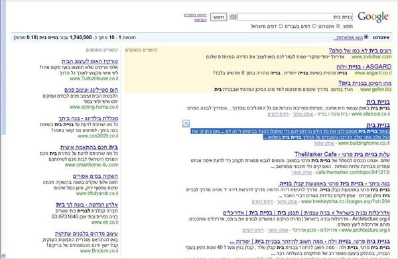Screen dimensions: 398x259
Task: Open the ad אלרון הנדסה - בונה לך בית
Action: [x=87, y=205]
